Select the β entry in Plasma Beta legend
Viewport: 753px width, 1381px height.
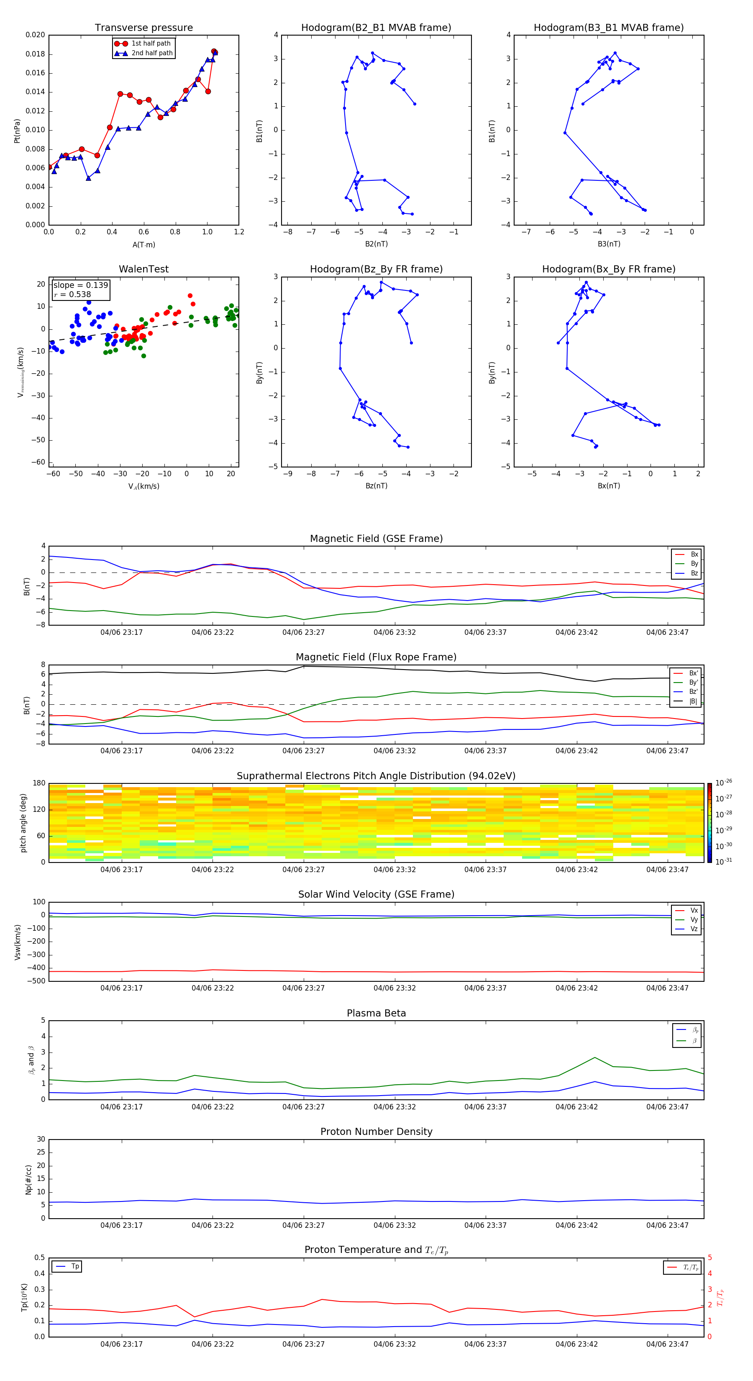[688, 1041]
